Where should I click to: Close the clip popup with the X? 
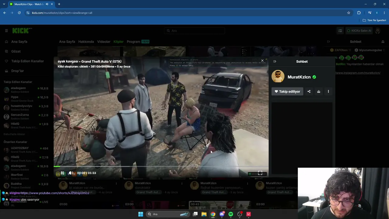(x=263, y=61)
